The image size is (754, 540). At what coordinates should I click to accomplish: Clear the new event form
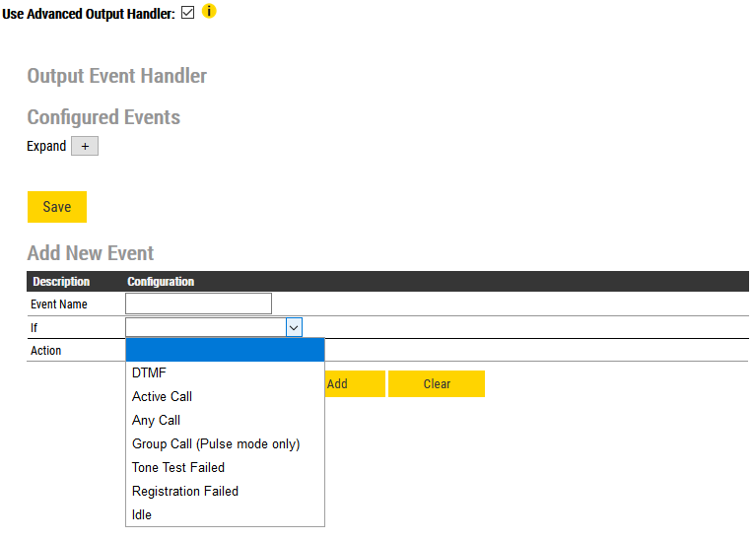click(x=437, y=384)
